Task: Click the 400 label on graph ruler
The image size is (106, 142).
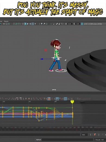Action: (x=55, y=102)
